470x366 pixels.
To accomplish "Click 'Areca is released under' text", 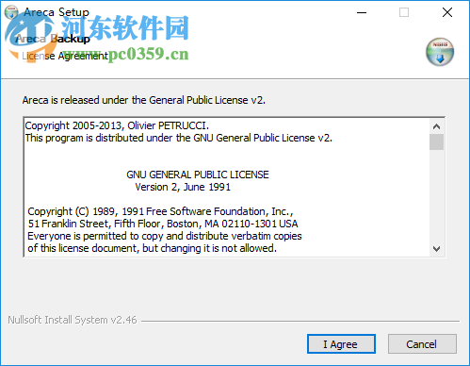I will [144, 100].
